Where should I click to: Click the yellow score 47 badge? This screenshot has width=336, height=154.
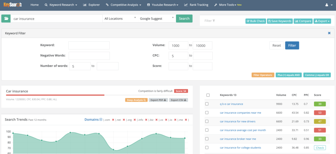[320, 122]
